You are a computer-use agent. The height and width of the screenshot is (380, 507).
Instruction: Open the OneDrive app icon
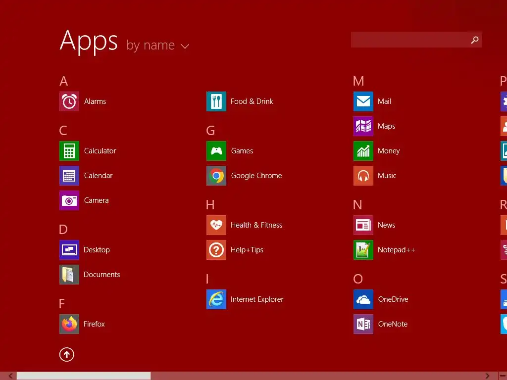point(363,299)
